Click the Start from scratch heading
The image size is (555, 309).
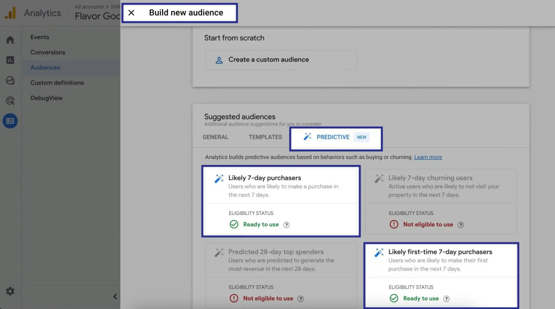[x=234, y=38]
